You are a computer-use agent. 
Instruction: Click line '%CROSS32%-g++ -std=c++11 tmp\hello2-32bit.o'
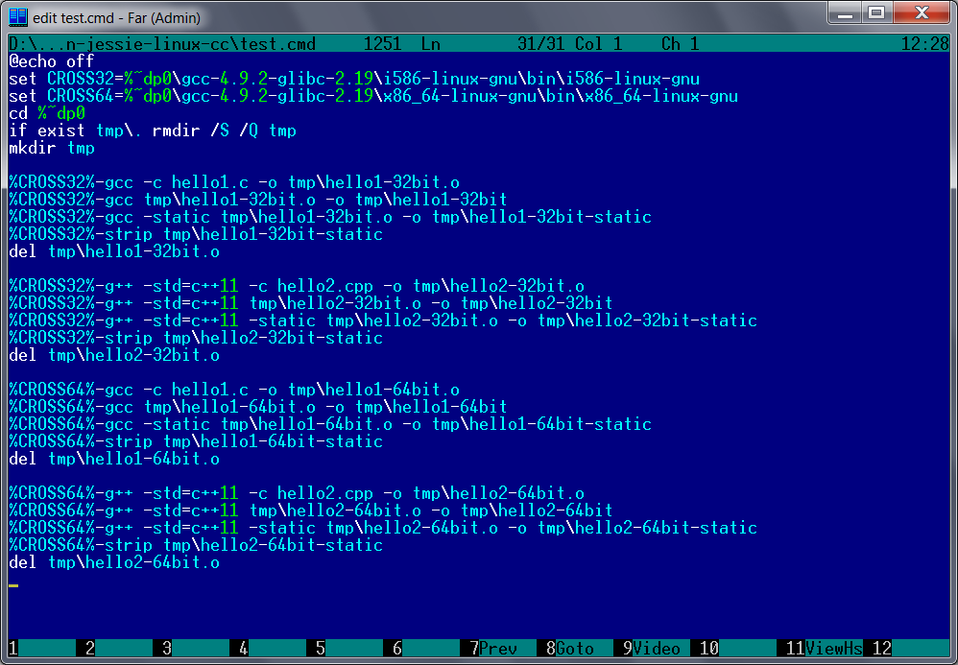click(311, 303)
